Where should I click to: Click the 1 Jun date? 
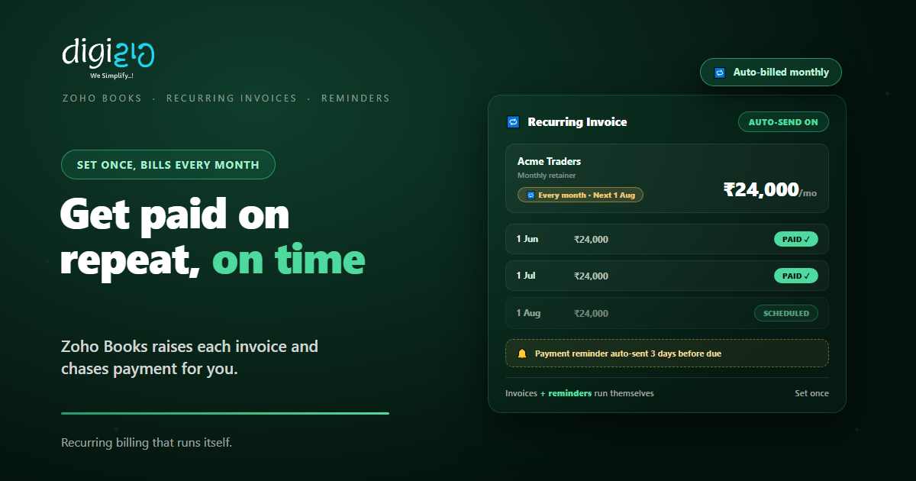click(527, 239)
